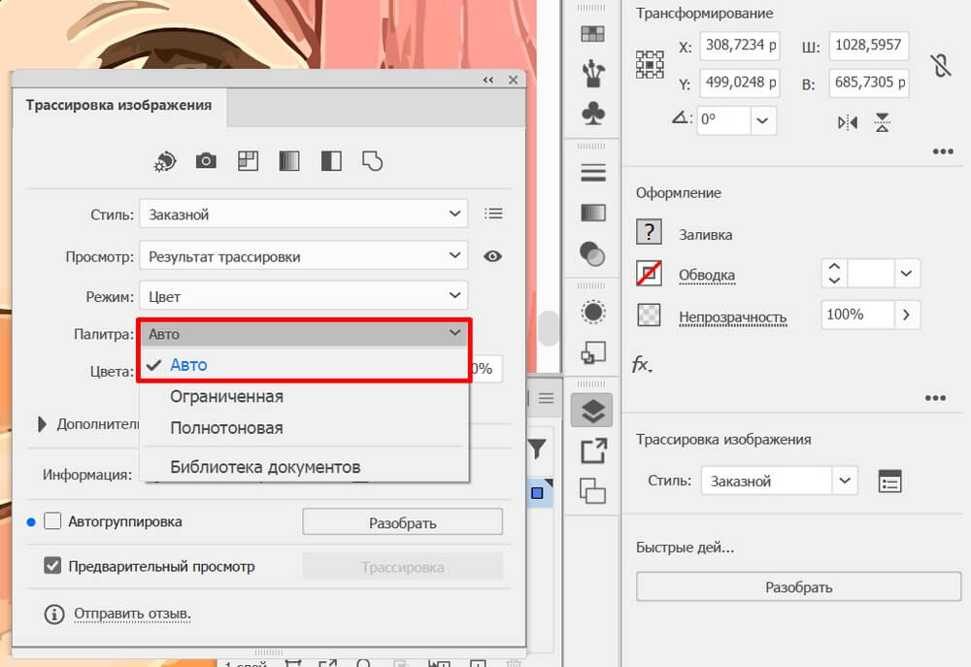Screen dimensions: 971x667
Task: Choose the Grayscale gradient preset icon
Action: tap(289, 161)
